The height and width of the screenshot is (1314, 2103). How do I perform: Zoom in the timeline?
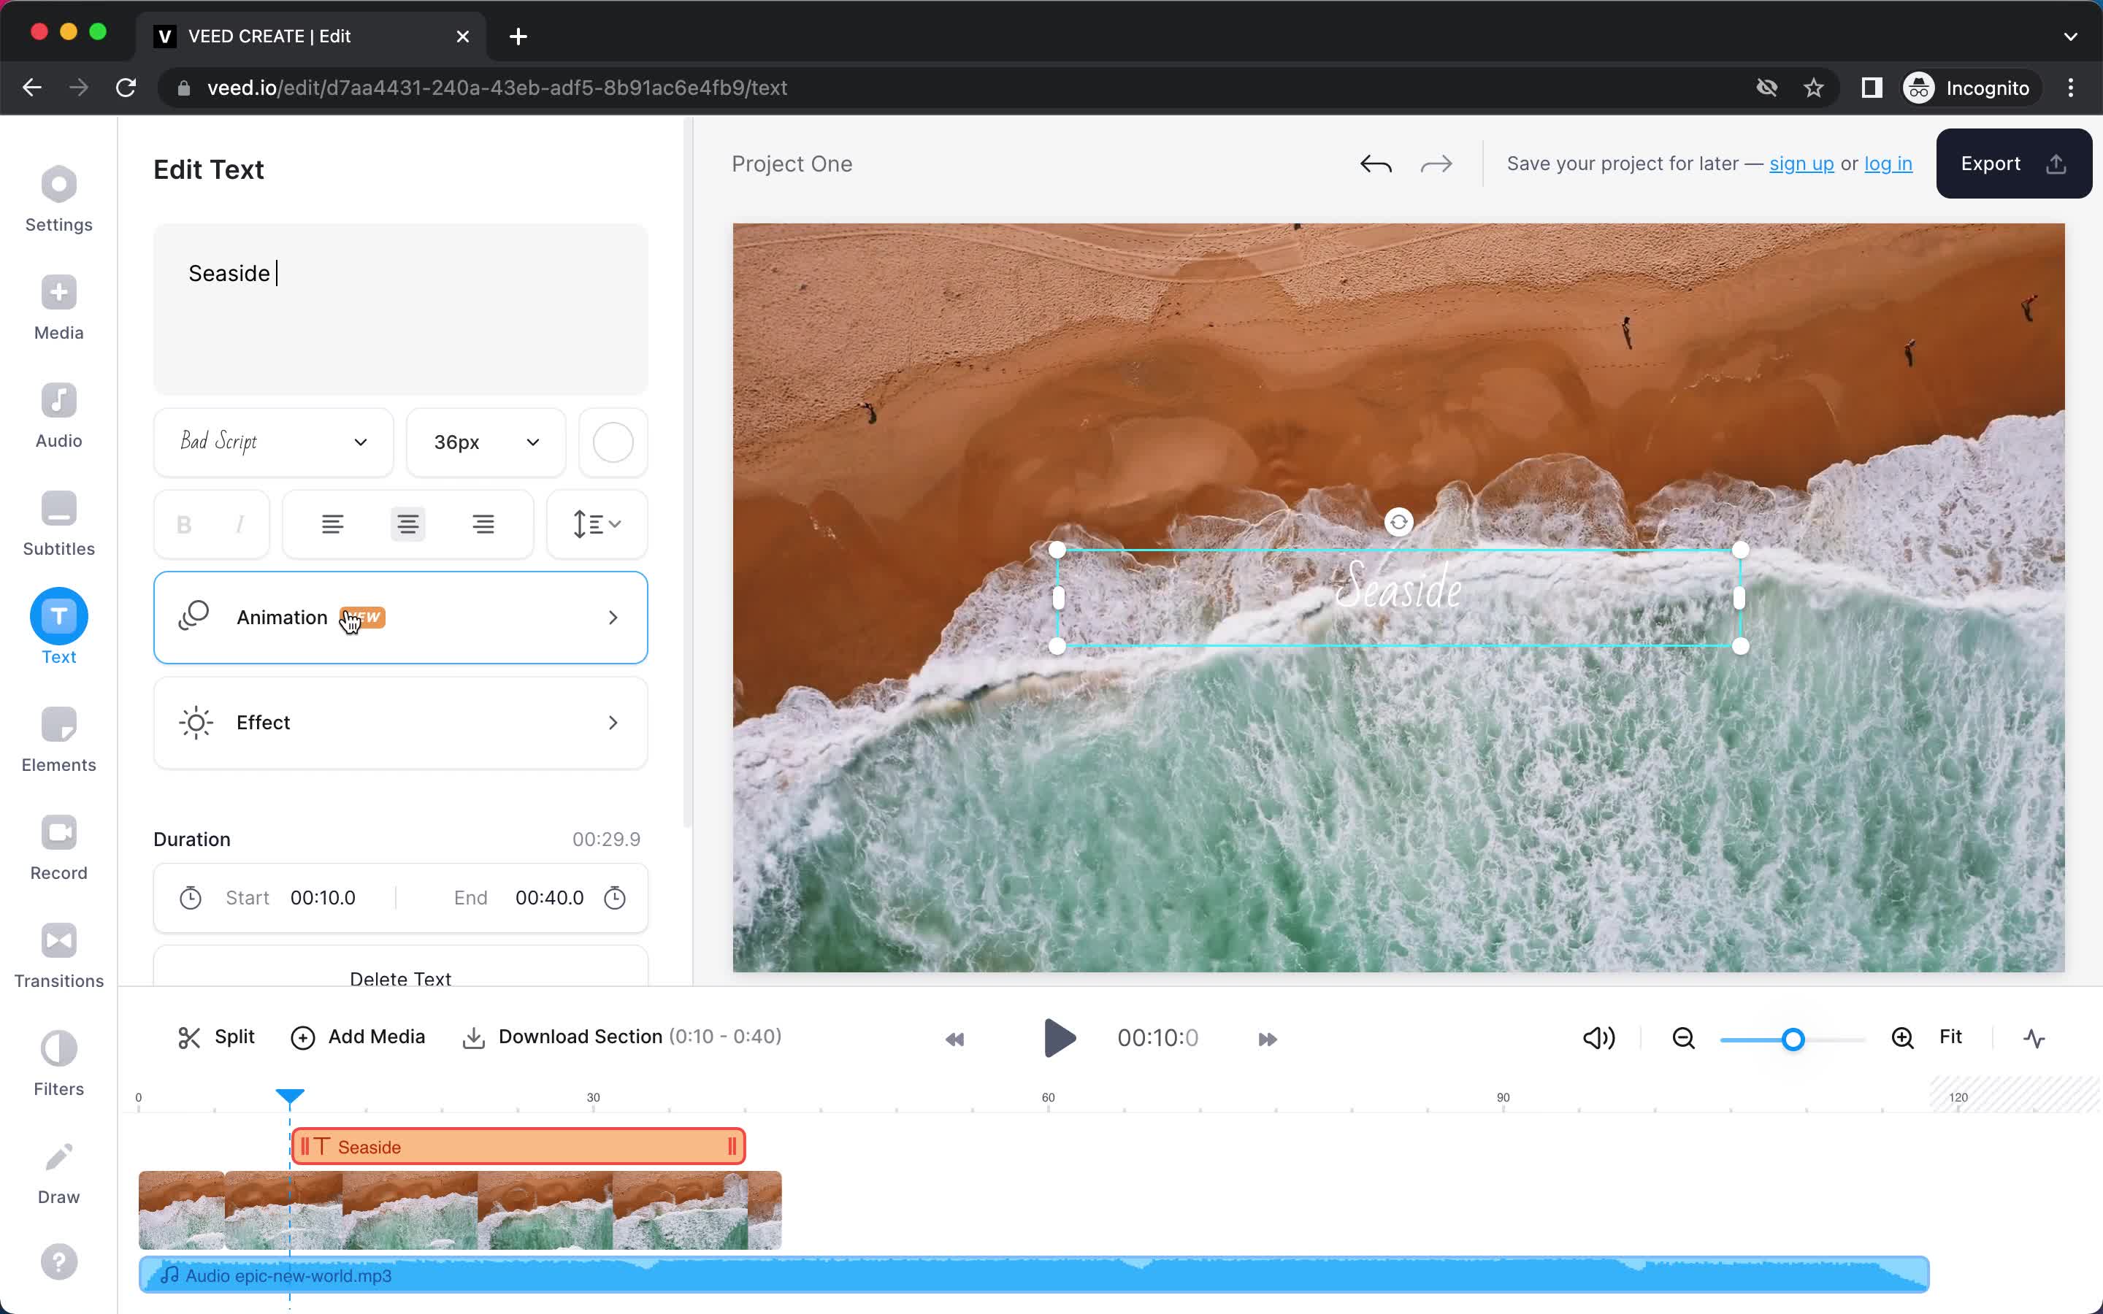point(1902,1037)
